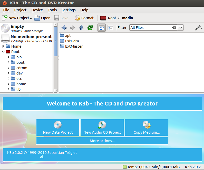The height and width of the screenshot is (170, 204).
Task: Start a New Data Project
Action: [x=58, y=128]
